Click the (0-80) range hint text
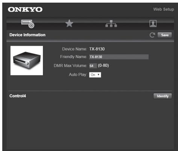The height and width of the screenshot is (151, 178). coord(103,66)
